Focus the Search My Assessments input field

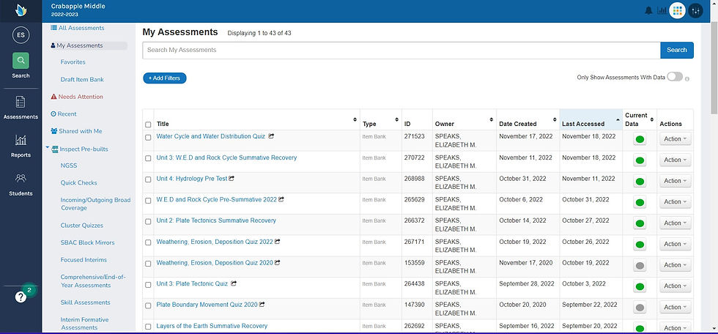coord(401,50)
